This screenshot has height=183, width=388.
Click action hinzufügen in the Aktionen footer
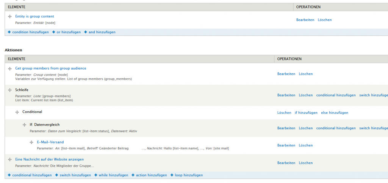tap(151, 175)
